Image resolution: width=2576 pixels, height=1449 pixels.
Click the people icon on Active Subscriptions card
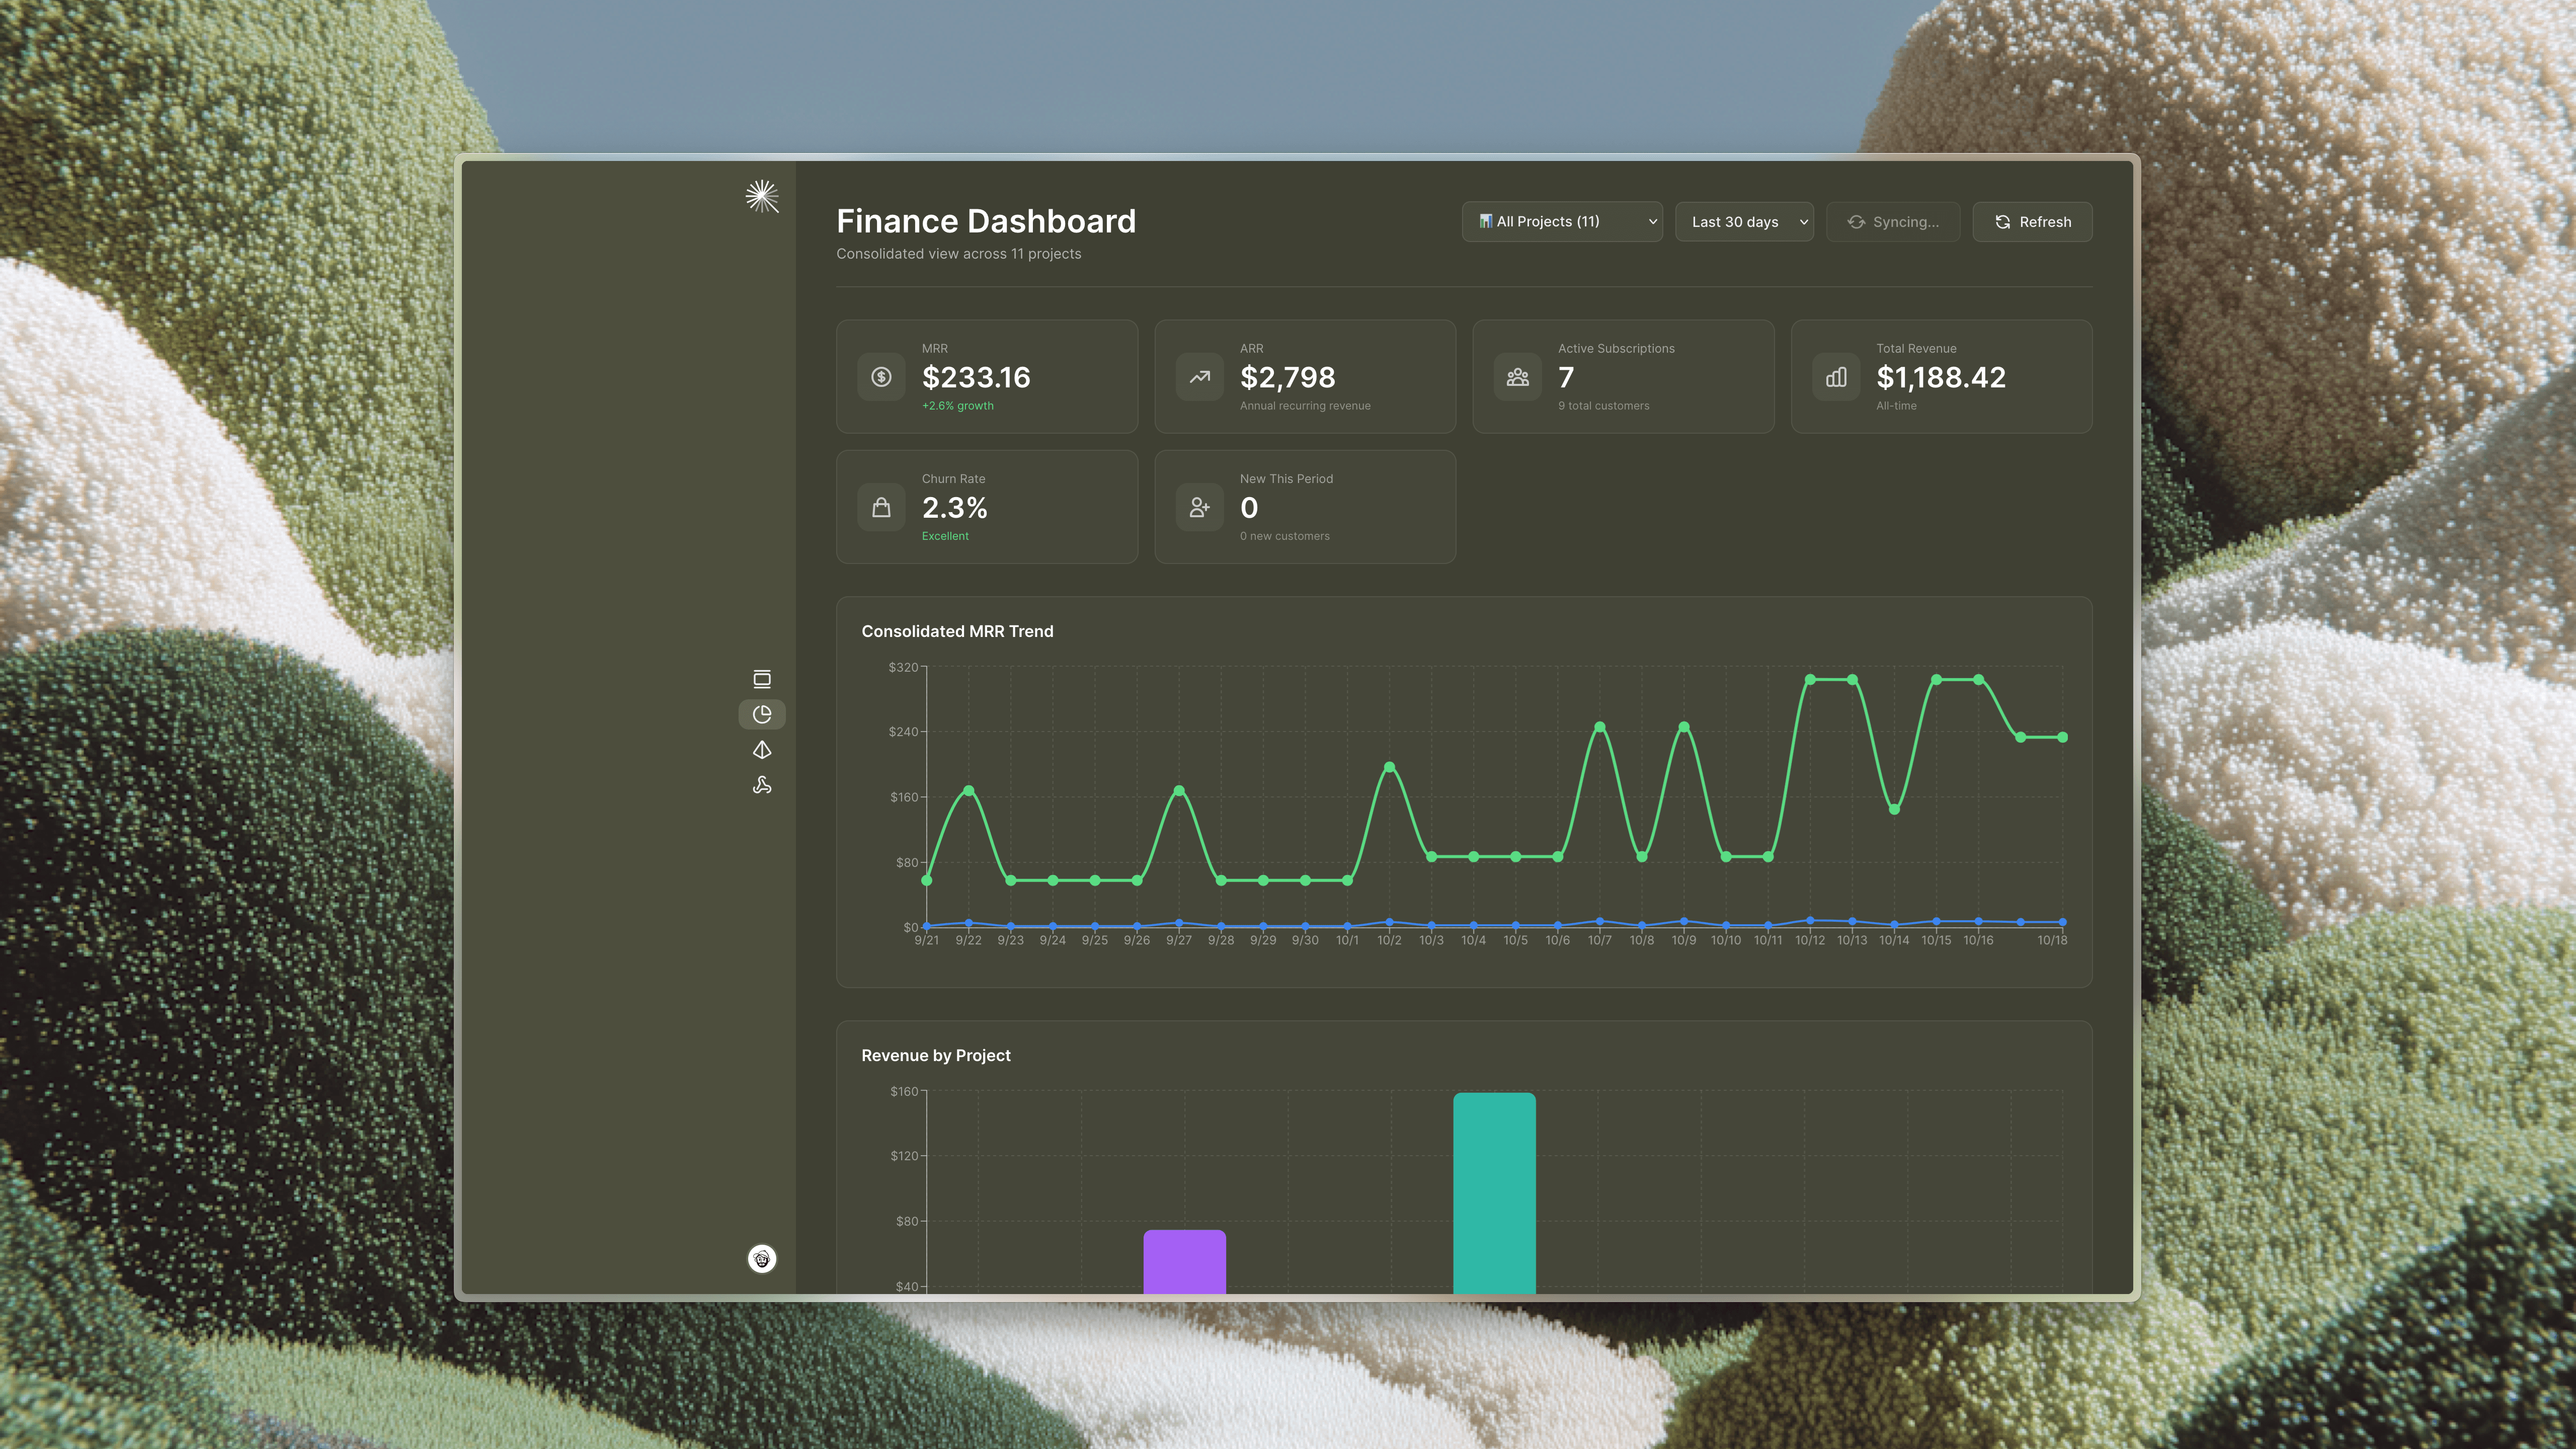(x=1517, y=377)
